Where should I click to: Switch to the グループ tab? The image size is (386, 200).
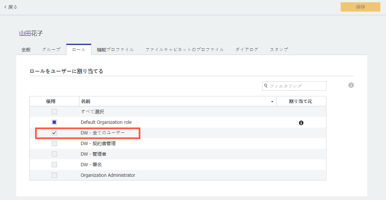click(51, 50)
